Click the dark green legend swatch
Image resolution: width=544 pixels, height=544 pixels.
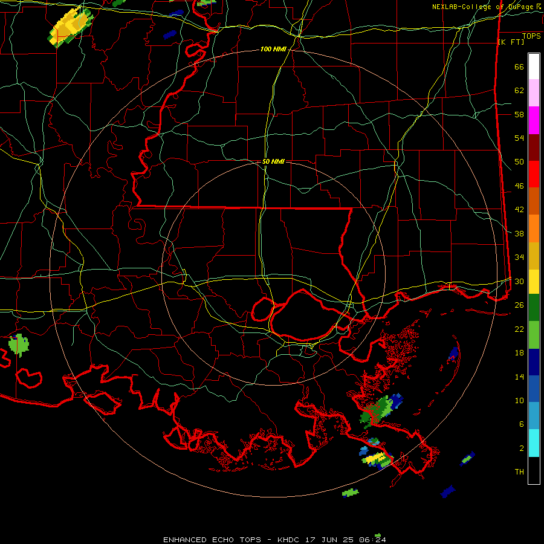[534, 308]
